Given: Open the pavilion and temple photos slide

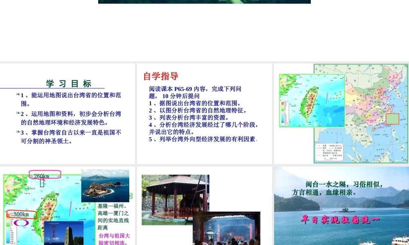Looking at the screenshot, I should point(204,206).
